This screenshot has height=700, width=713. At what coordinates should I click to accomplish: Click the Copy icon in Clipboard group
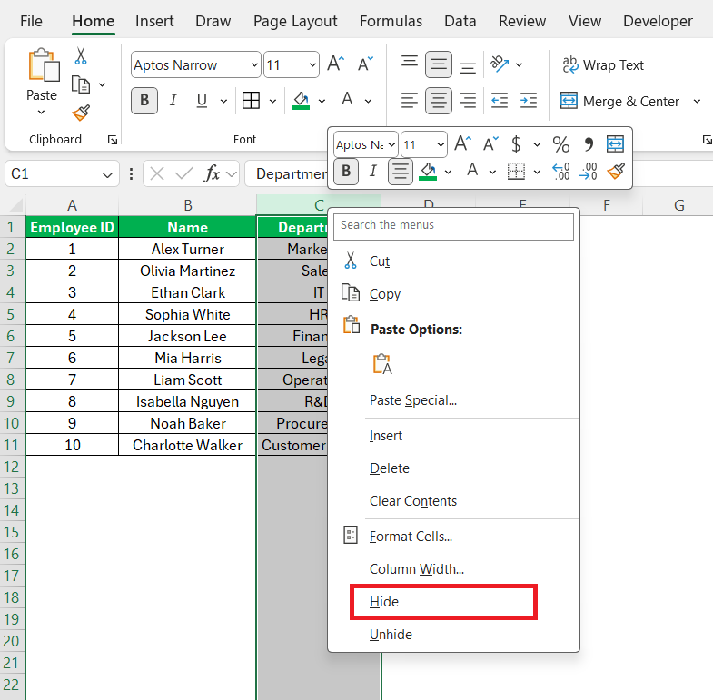click(81, 84)
